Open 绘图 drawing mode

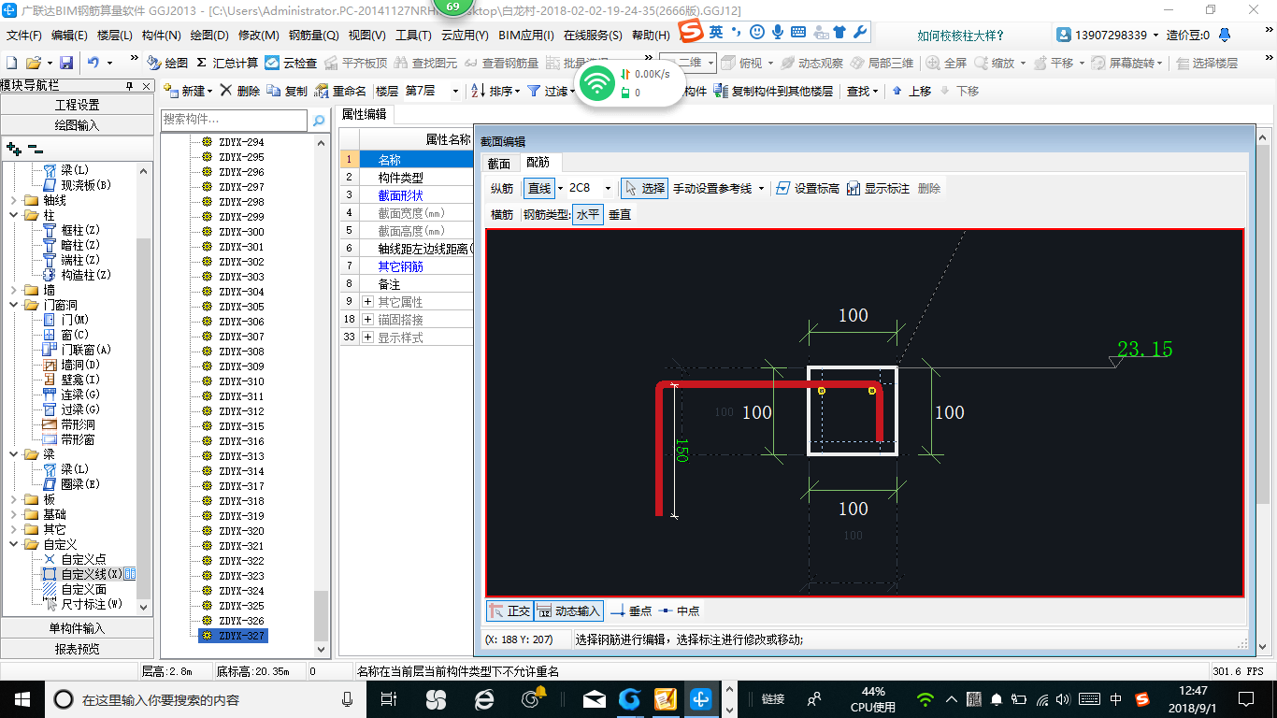[167, 63]
